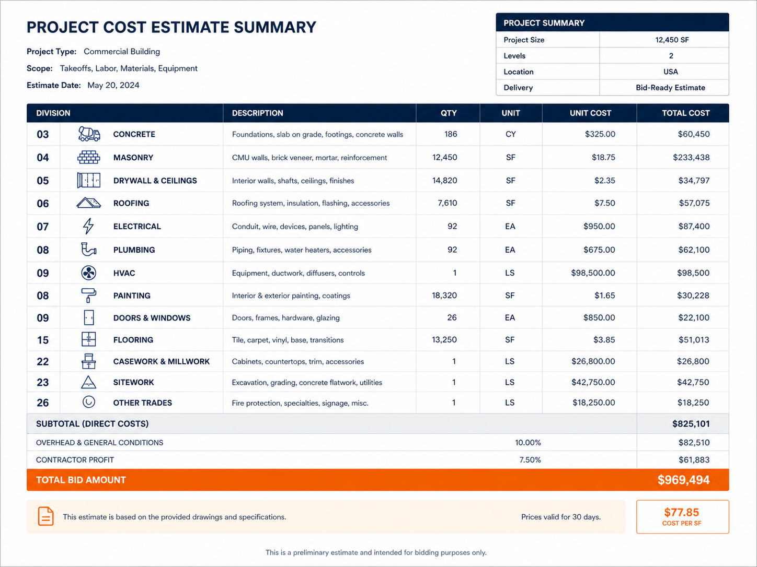The image size is (757, 567).
Task: Click the 18,320 painting quantity
Action: pyautogui.click(x=444, y=295)
